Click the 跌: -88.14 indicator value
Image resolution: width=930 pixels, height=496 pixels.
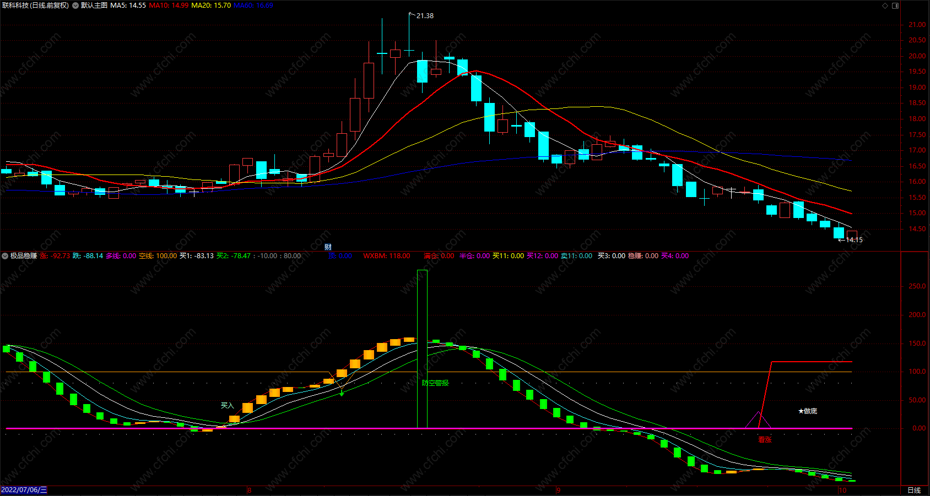(x=88, y=256)
